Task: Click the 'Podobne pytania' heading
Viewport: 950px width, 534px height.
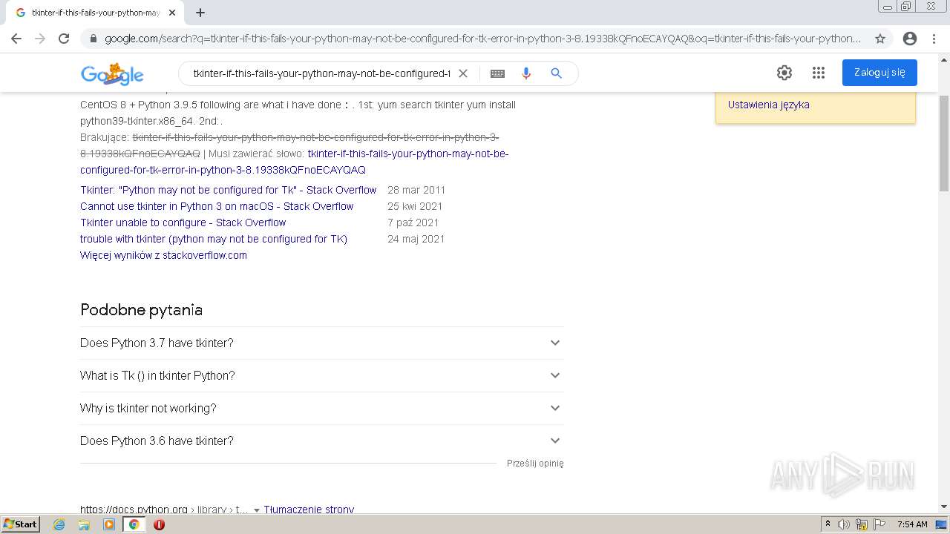Action: (x=141, y=310)
